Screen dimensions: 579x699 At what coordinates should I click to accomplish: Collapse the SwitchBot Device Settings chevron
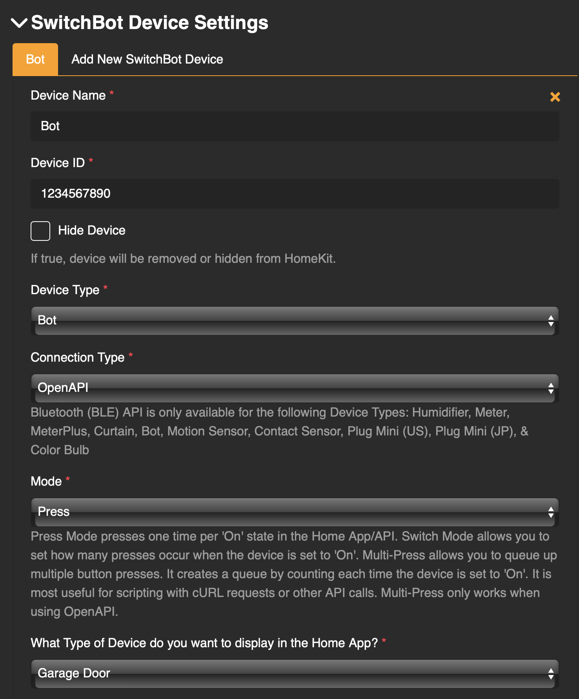[19, 23]
